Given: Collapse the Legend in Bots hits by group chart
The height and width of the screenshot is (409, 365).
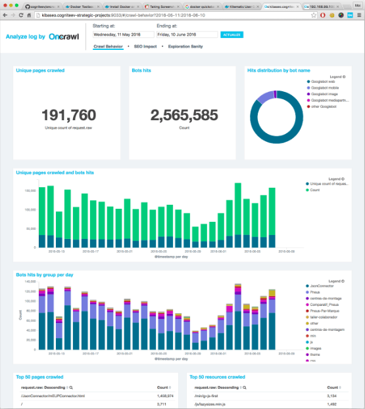Looking at the screenshot, I should coord(337,281).
